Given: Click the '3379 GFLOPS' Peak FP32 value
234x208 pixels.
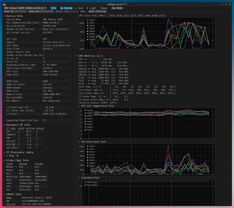Looking at the screenshot, I should (50, 75).
